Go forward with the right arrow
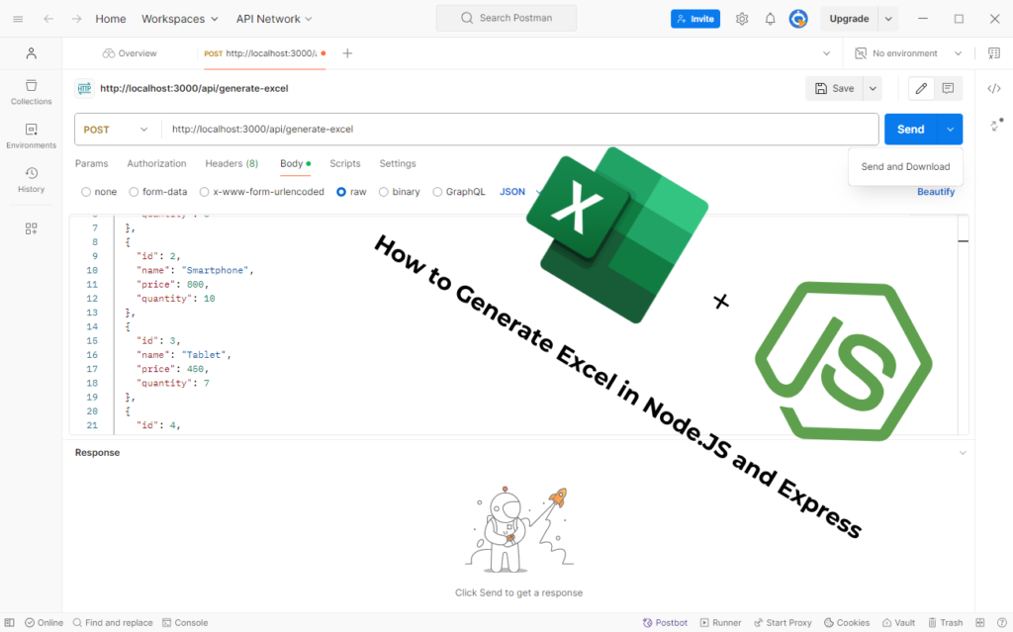 (77, 19)
